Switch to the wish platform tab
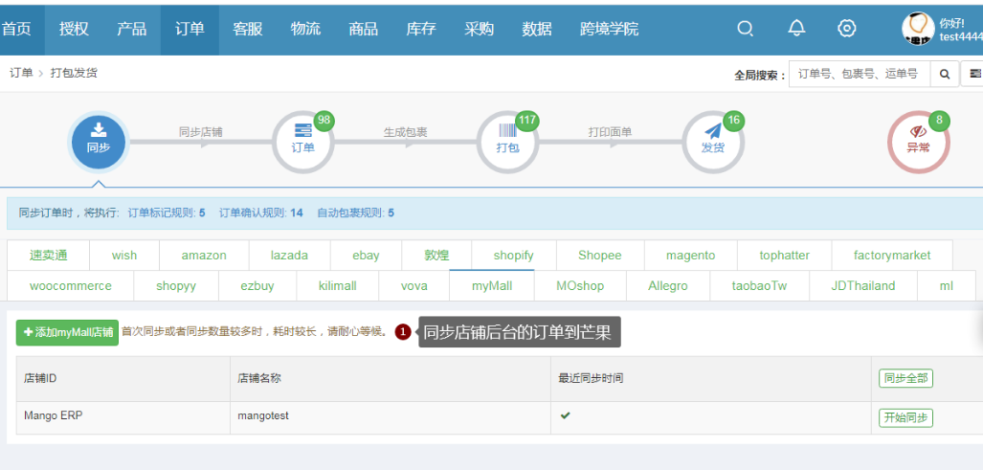 (x=124, y=255)
